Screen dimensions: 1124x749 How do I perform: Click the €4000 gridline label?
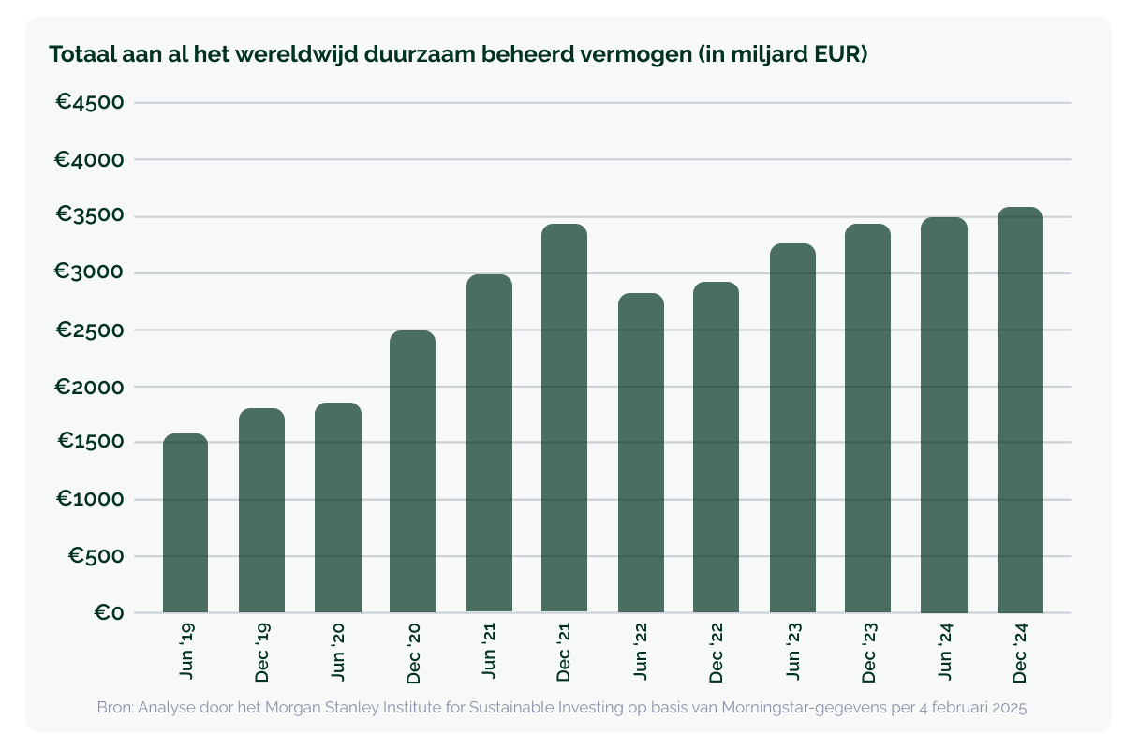tap(91, 160)
